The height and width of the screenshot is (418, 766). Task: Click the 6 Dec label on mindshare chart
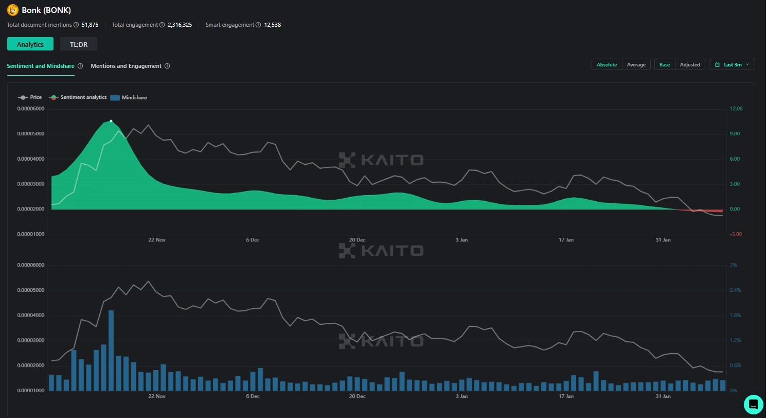pos(253,396)
